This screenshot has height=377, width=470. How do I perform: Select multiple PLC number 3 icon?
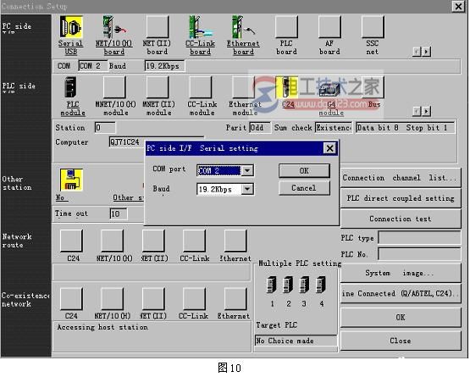(x=304, y=285)
